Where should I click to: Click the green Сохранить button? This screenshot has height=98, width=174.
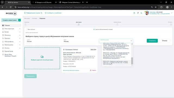(x=152, y=41)
